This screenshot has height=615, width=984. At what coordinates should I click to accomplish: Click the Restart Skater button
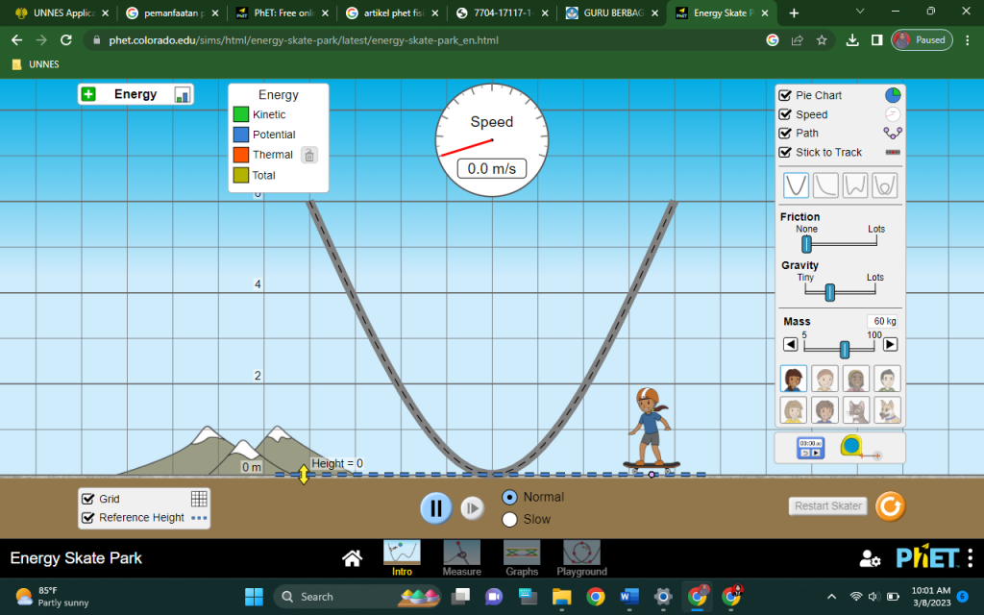tap(827, 506)
